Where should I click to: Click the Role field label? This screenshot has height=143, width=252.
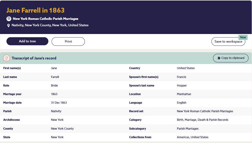pyautogui.click(x=6, y=85)
